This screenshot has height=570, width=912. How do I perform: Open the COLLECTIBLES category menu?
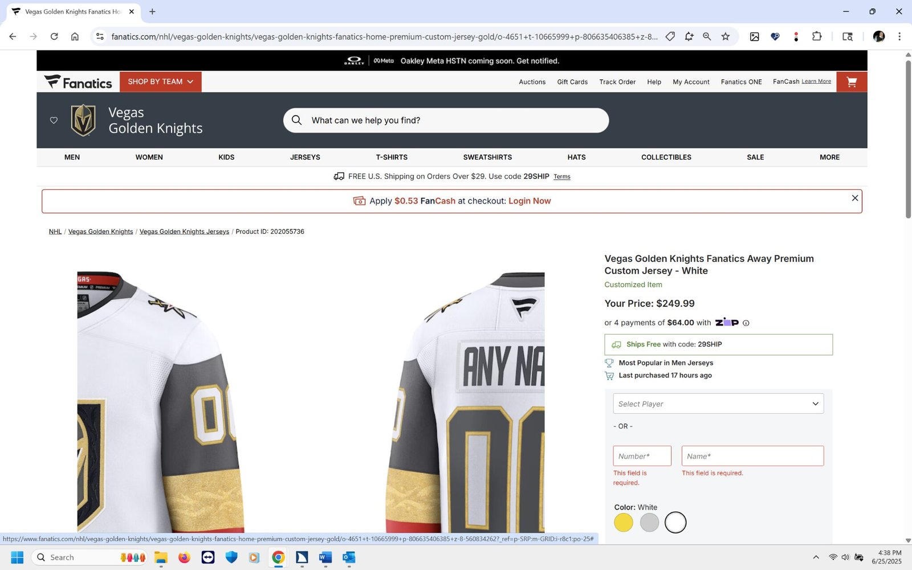point(666,157)
